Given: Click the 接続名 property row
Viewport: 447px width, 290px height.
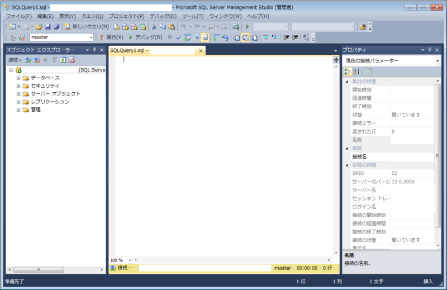Looking at the screenshot, I should 393,156.
